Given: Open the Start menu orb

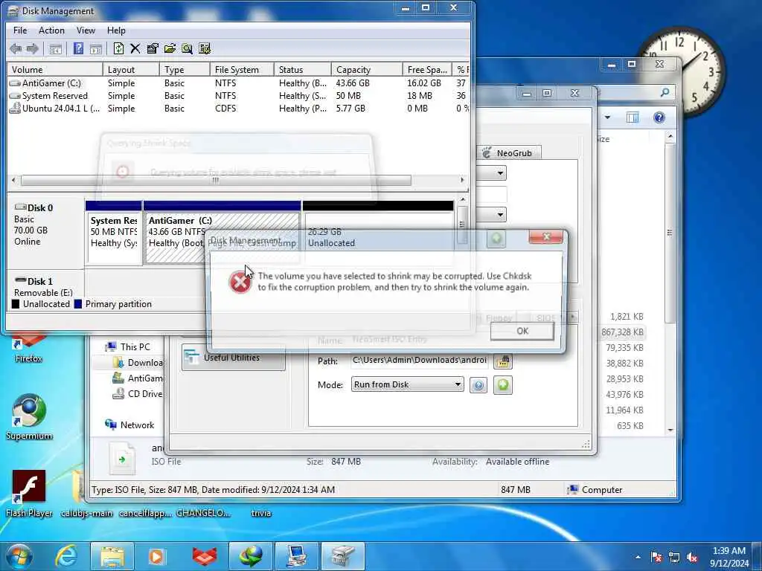Looking at the screenshot, I should (x=19, y=556).
